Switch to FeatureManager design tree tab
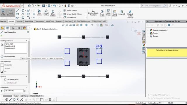Screen dimensions: 187x105 2,28
